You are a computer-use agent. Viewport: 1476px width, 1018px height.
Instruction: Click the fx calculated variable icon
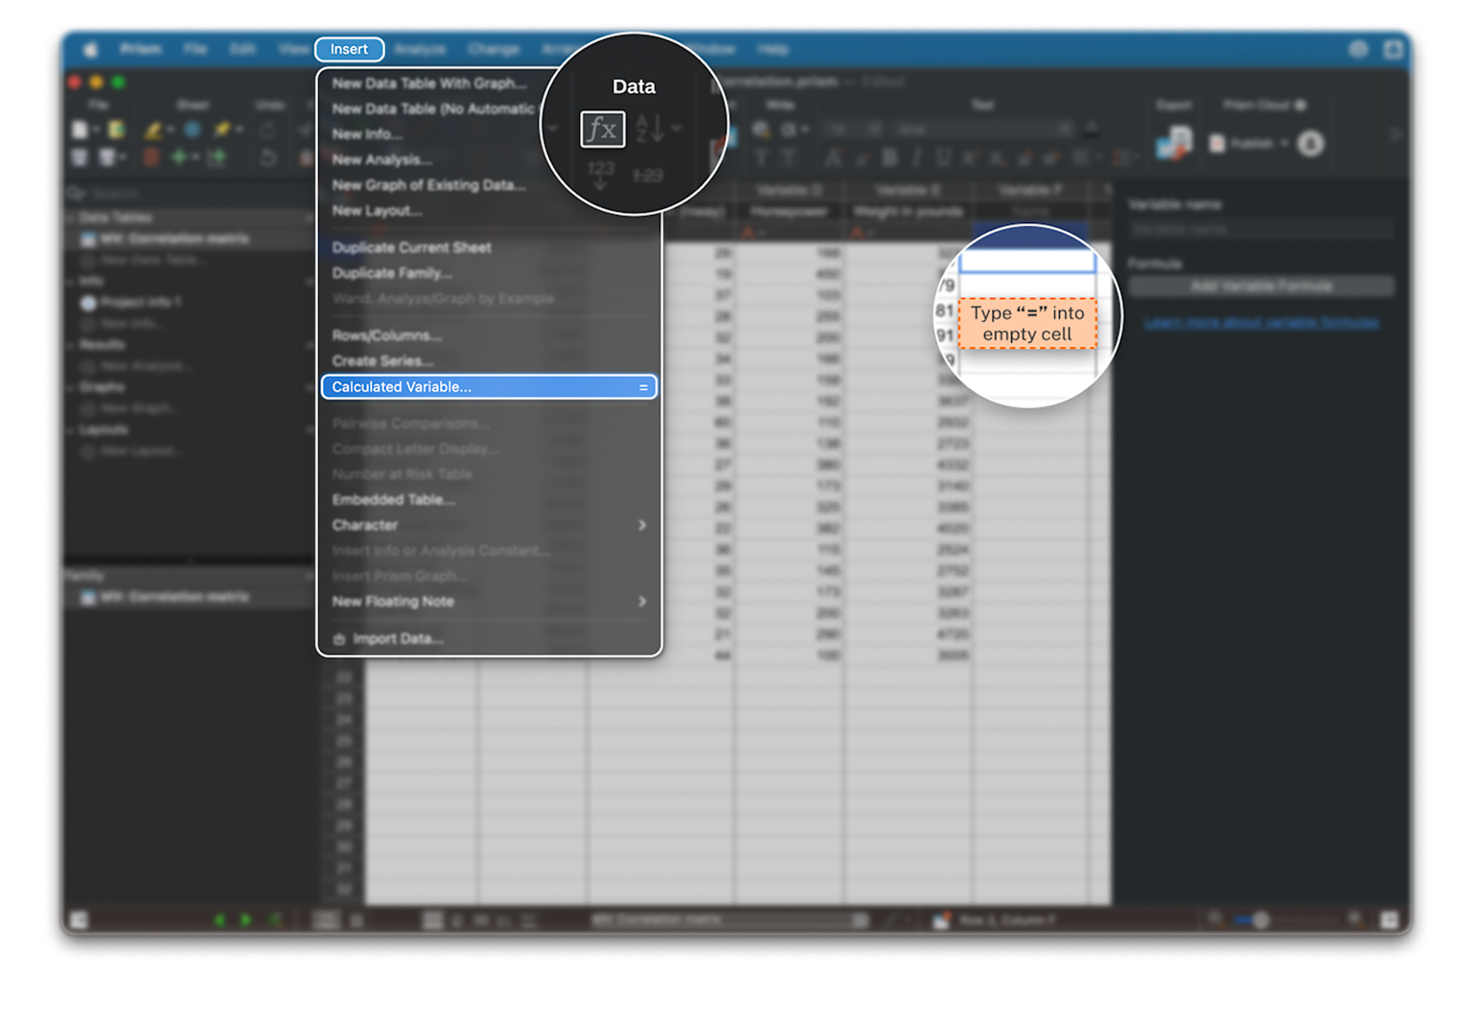click(x=602, y=129)
